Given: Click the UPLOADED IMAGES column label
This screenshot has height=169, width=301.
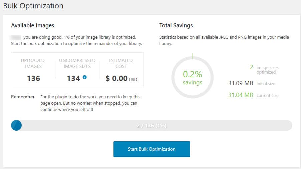Looking at the screenshot, I should click(33, 63).
